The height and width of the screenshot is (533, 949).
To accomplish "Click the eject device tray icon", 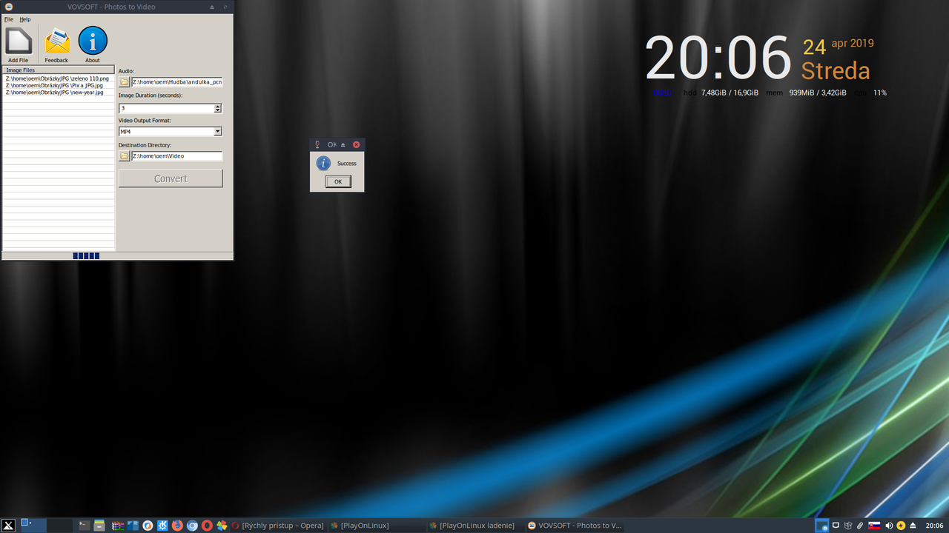I will click(x=913, y=526).
